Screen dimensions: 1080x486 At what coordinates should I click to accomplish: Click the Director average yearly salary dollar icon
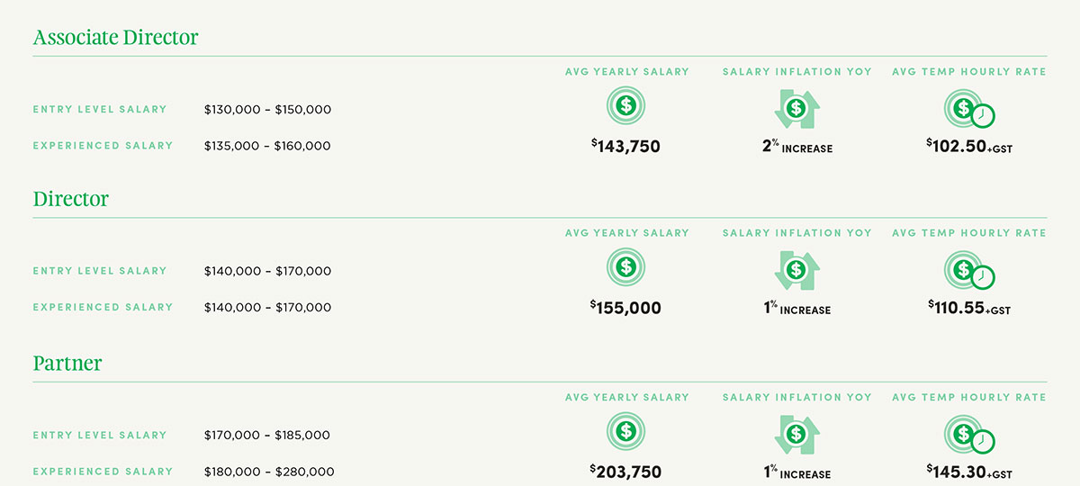click(626, 267)
